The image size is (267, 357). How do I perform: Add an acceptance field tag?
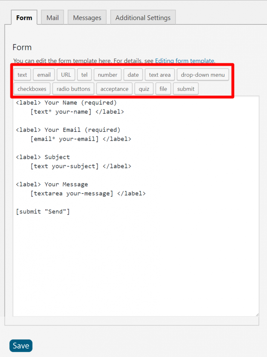114,89
